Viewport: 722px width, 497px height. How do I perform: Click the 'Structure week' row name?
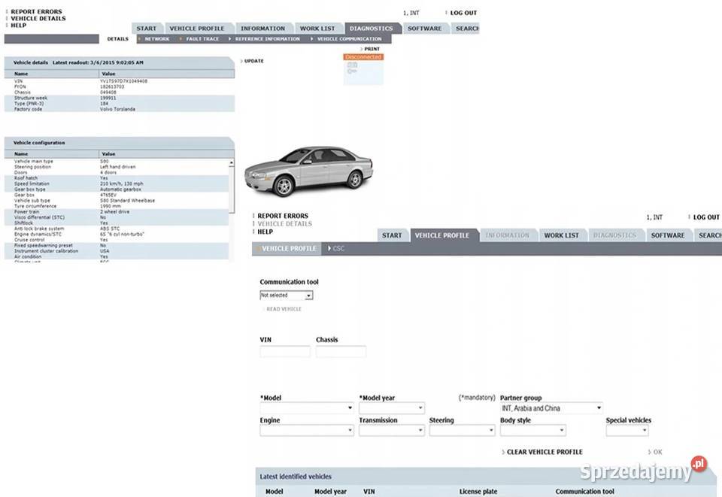click(31, 98)
